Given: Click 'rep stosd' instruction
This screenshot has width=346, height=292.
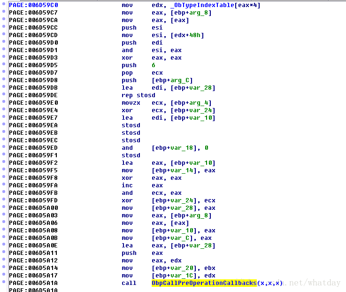Looking at the screenshot, I should point(138,95).
